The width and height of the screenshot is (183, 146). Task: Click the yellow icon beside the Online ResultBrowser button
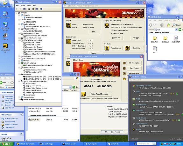[83, 94]
